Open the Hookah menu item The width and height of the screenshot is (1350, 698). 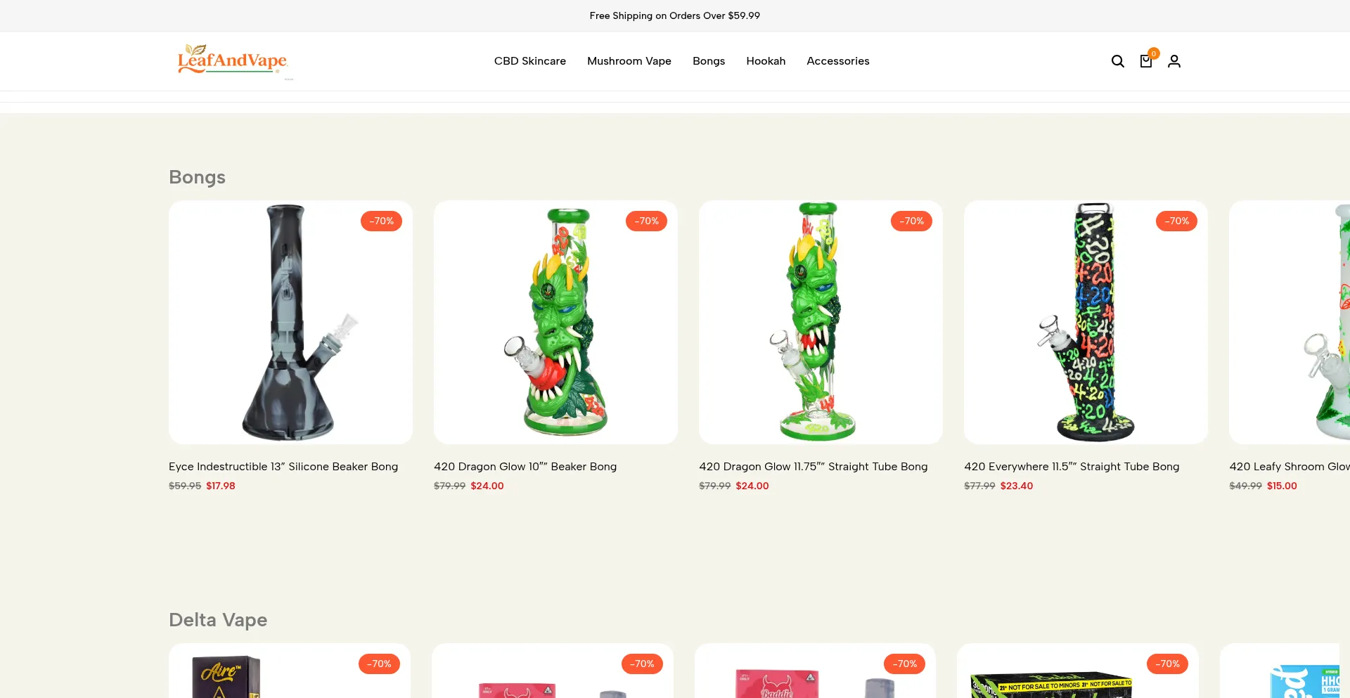[765, 61]
